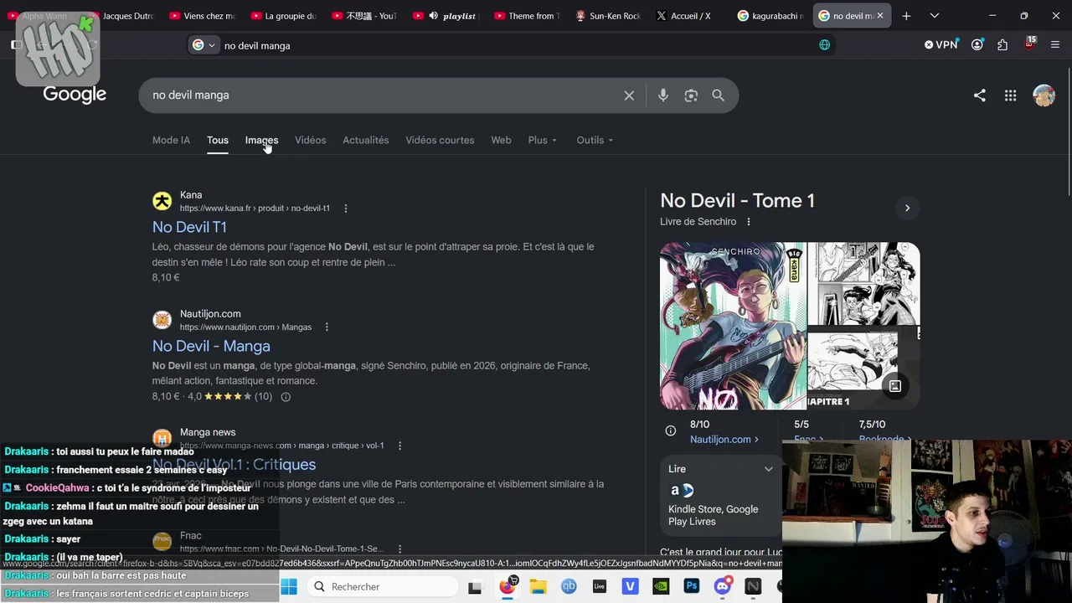Switch to the Web search tab
This screenshot has width=1072, height=603.
[501, 141]
